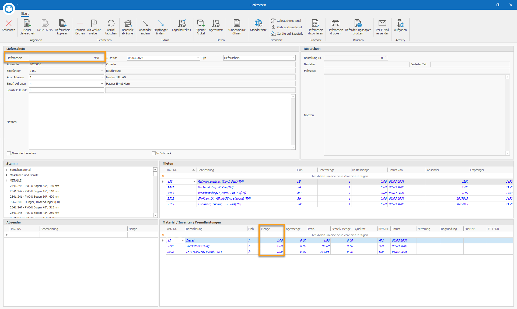Open Lagerkorrektur stock correction

182,26
